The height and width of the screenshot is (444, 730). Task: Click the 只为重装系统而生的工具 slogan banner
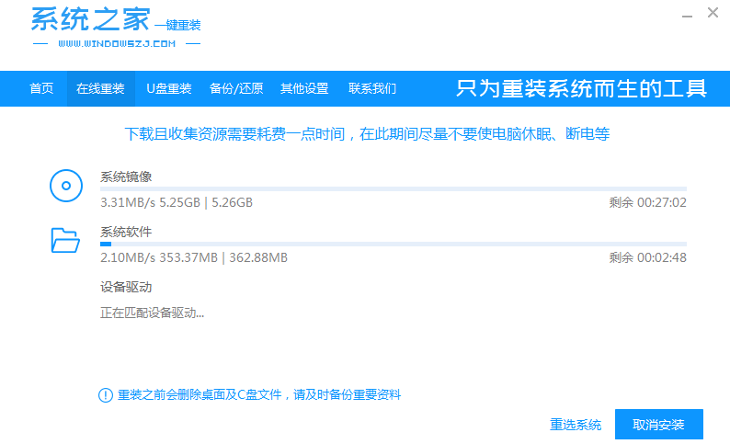582,89
